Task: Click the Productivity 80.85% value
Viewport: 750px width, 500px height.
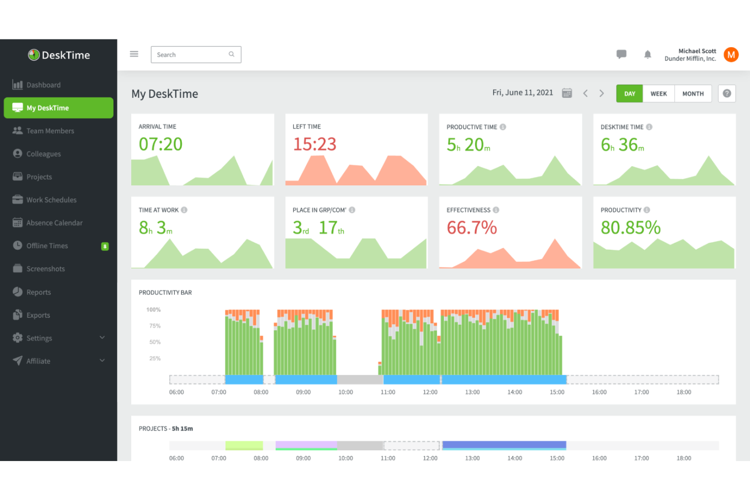Action: pyautogui.click(x=630, y=228)
